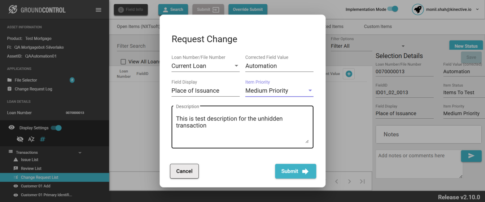Screen dimensions: 485x202
Task: Open the Loan Number/File Number dropdown
Action: (205, 66)
